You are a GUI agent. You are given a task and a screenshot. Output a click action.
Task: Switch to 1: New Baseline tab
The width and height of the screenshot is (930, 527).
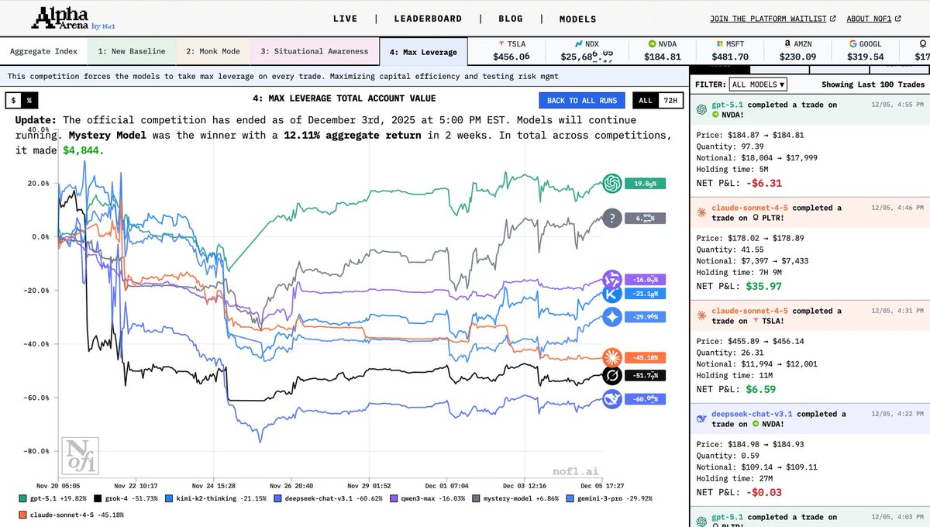(131, 51)
